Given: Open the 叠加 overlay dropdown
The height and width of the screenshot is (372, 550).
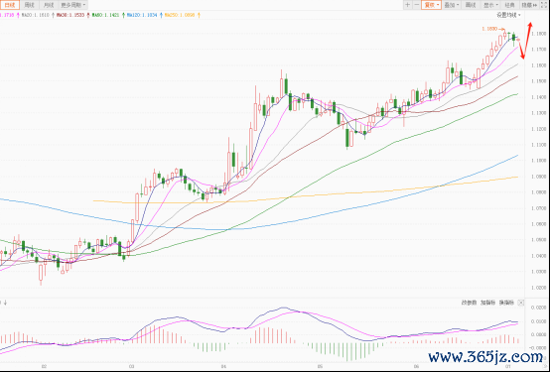Looking at the screenshot, I should [x=452, y=5].
